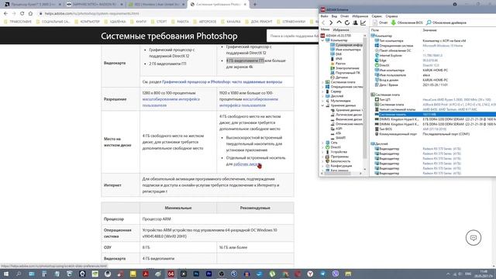Screen dimensions: 496x279
Task: Select Суммарная информация in the tree
Action: click(346, 45)
